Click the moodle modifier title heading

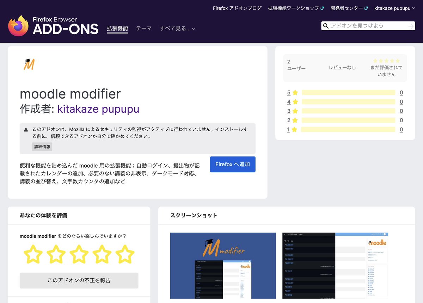point(70,94)
